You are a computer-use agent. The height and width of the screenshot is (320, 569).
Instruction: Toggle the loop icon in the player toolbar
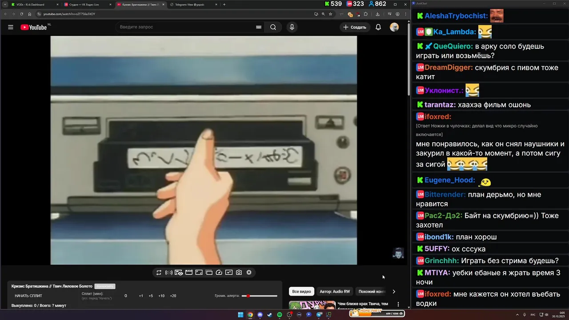point(159,272)
